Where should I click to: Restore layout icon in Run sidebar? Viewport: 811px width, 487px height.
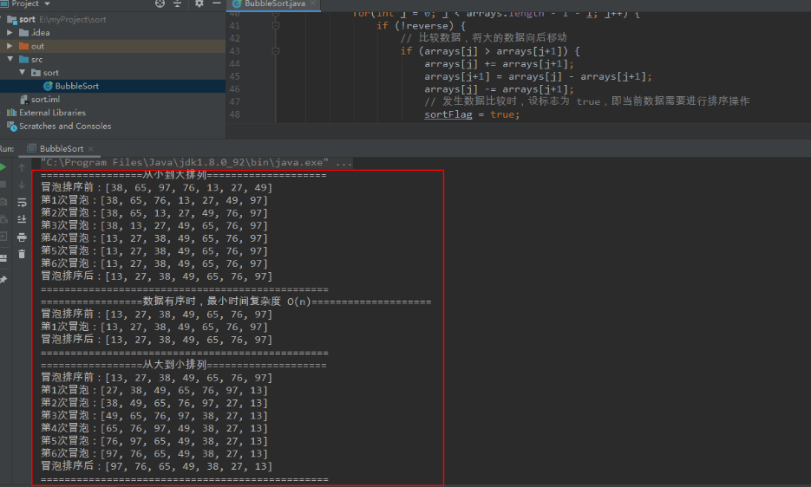[3, 258]
